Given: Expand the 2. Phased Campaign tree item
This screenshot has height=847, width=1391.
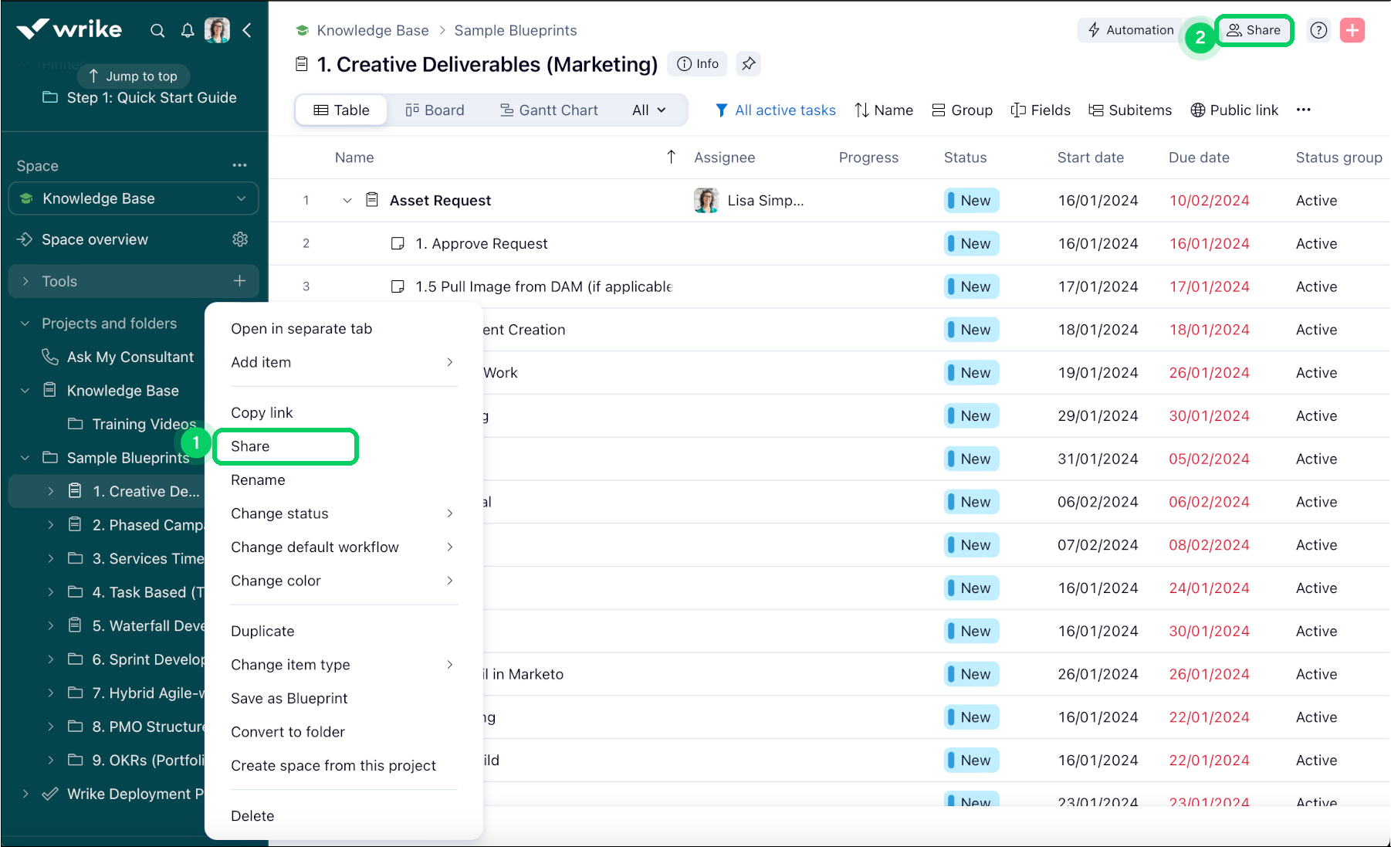Looking at the screenshot, I should 51,525.
